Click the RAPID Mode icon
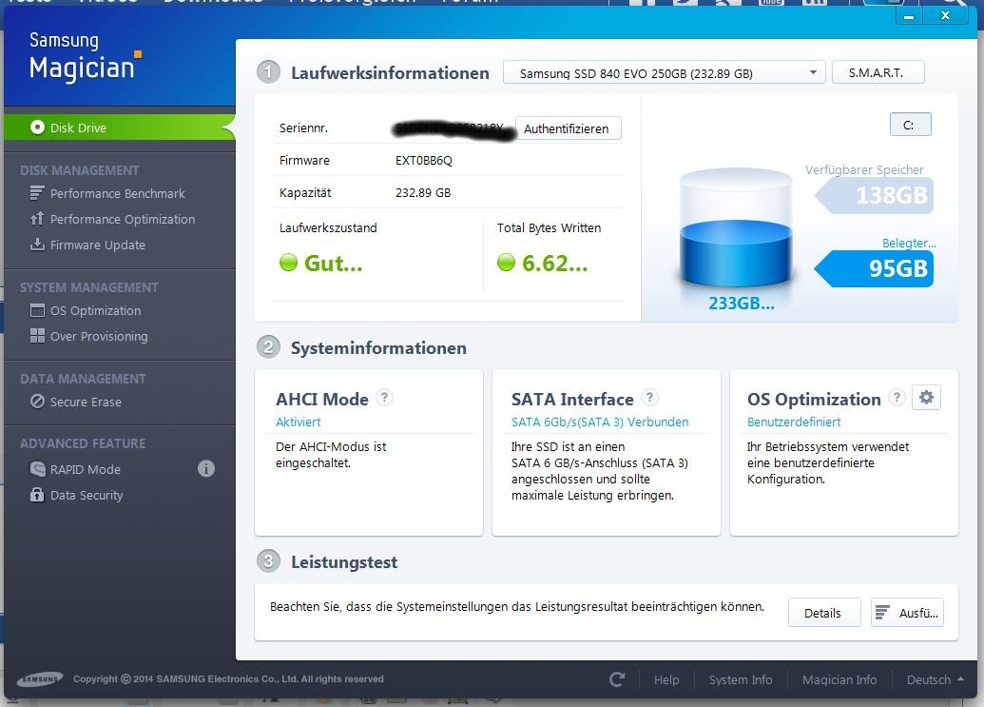The image size is (984, 707). tap(37, 469)
